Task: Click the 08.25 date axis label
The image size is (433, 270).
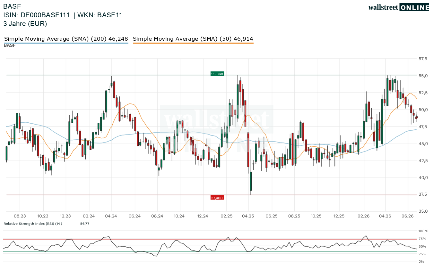Action: coord(294,216)
